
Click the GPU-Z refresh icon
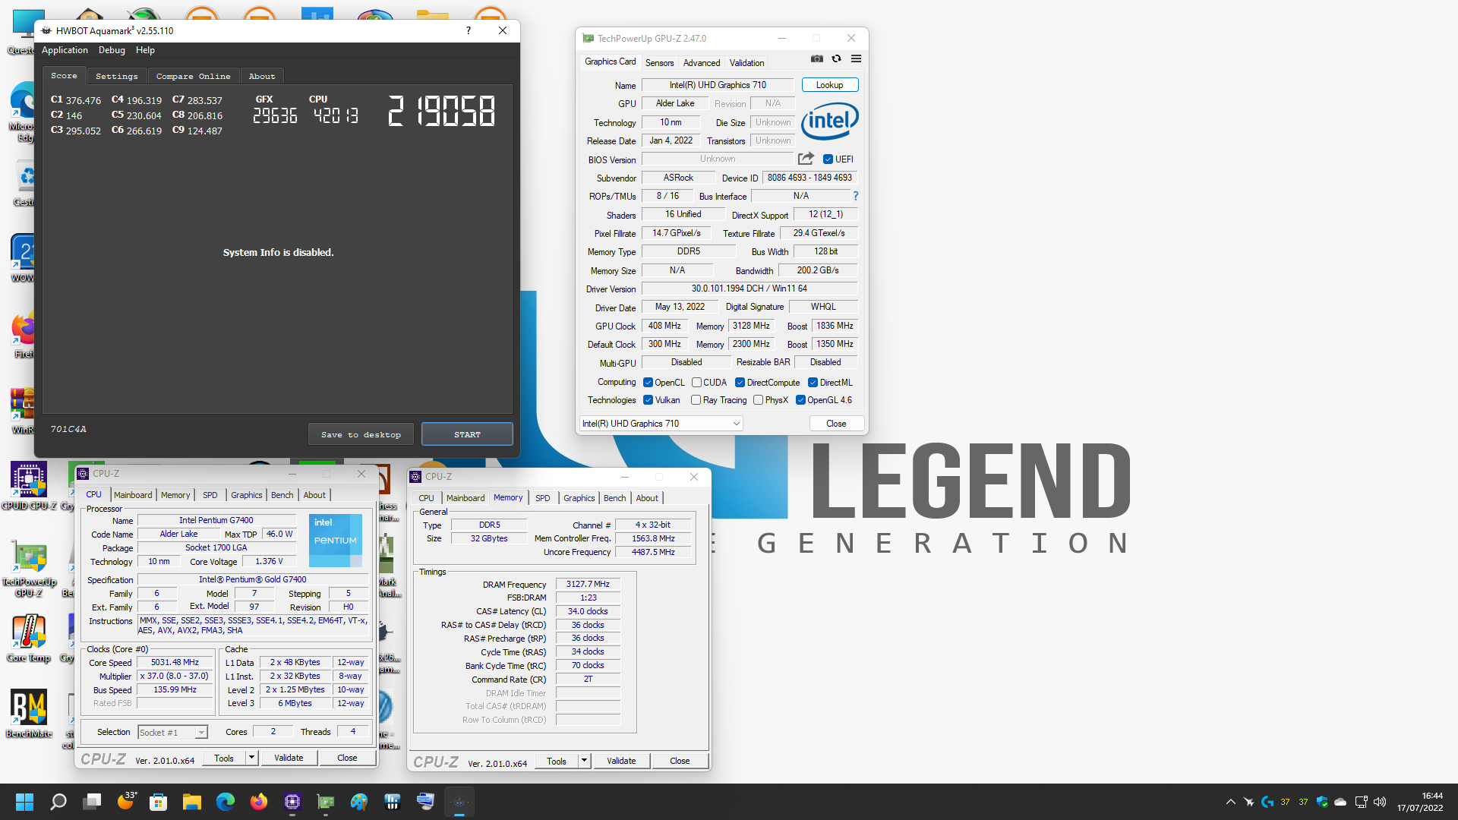(x=836, y=58)
